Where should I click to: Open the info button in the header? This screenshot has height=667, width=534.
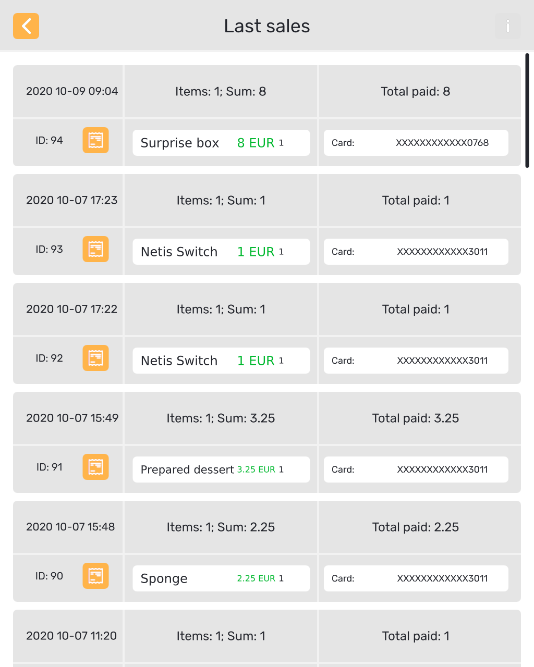point(507,26)
